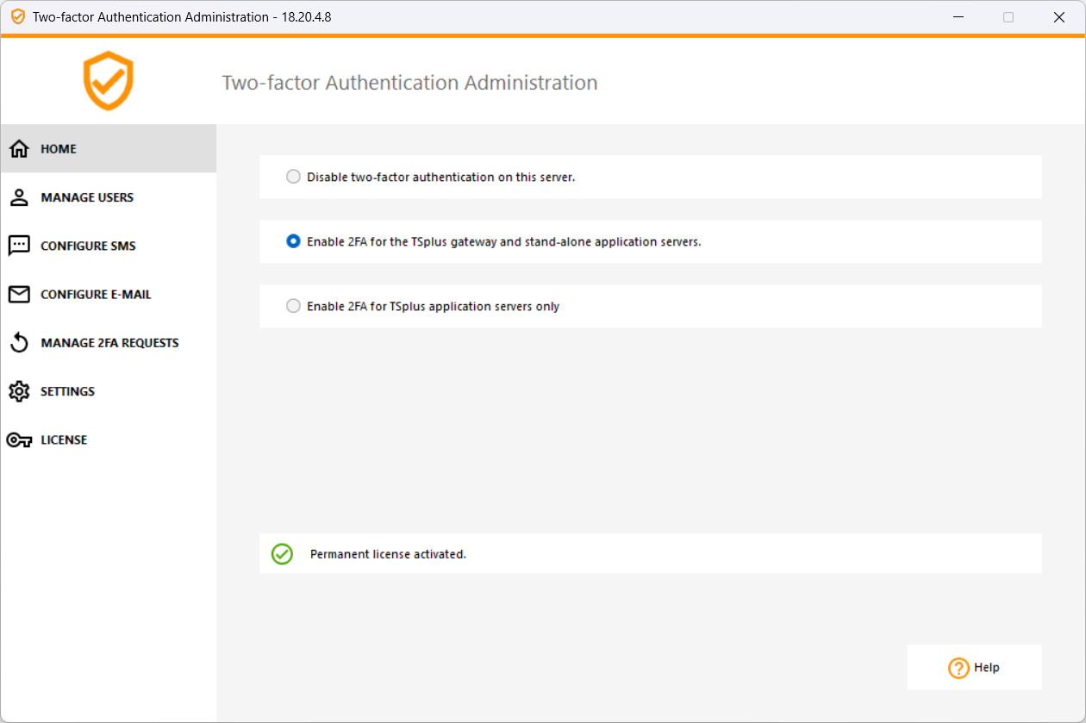The image size is (1086, 723).
Task: Click the orange shield logo in header
Action: coord(109,81)
